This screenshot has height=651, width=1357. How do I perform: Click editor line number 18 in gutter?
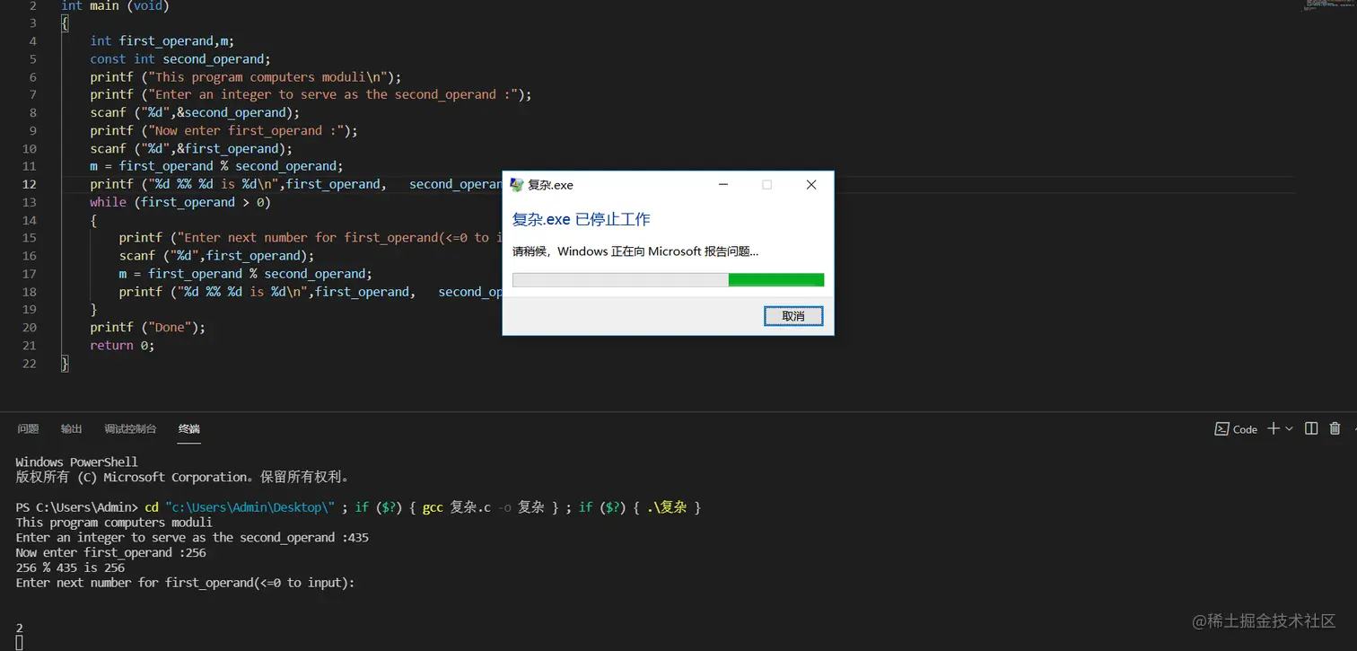[x=30, y=292]
